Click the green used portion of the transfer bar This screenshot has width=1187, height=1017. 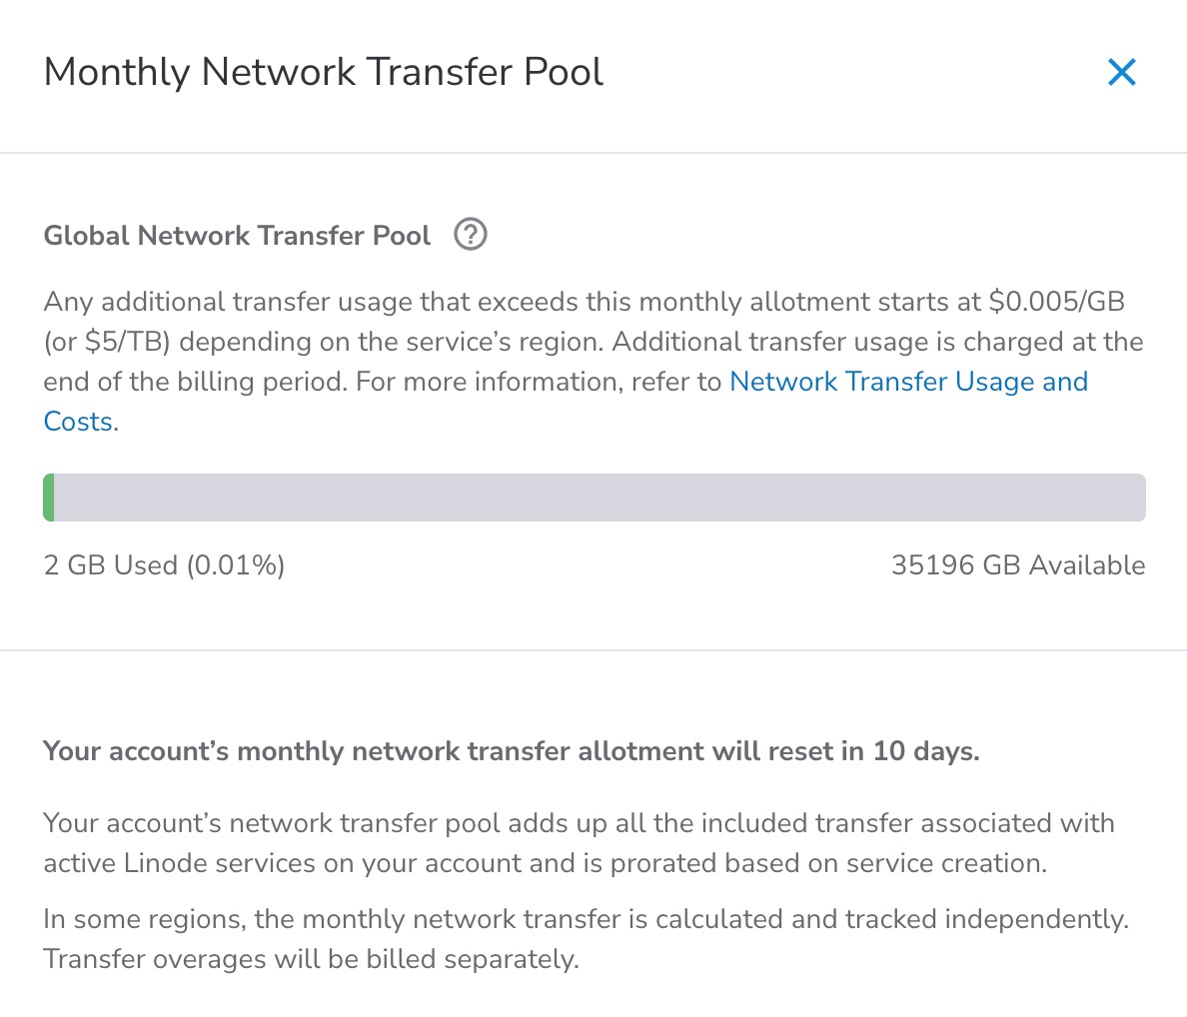[49, 498]
